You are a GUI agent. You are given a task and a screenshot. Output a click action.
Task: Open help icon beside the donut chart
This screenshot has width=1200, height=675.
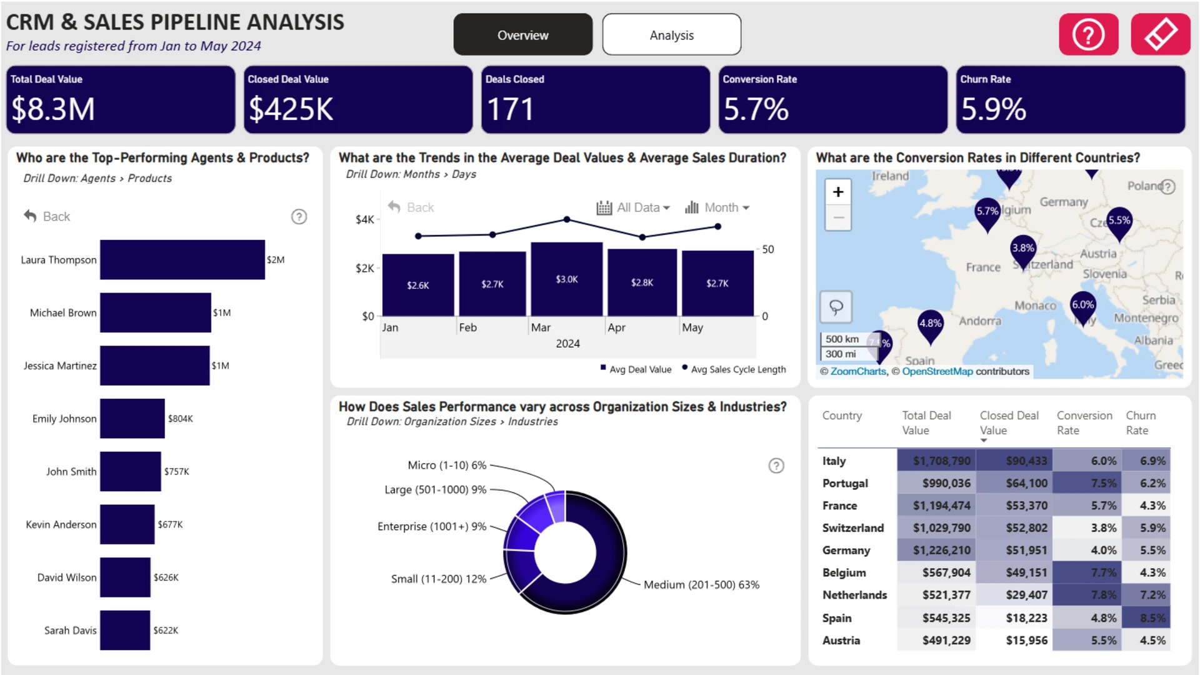776,466
